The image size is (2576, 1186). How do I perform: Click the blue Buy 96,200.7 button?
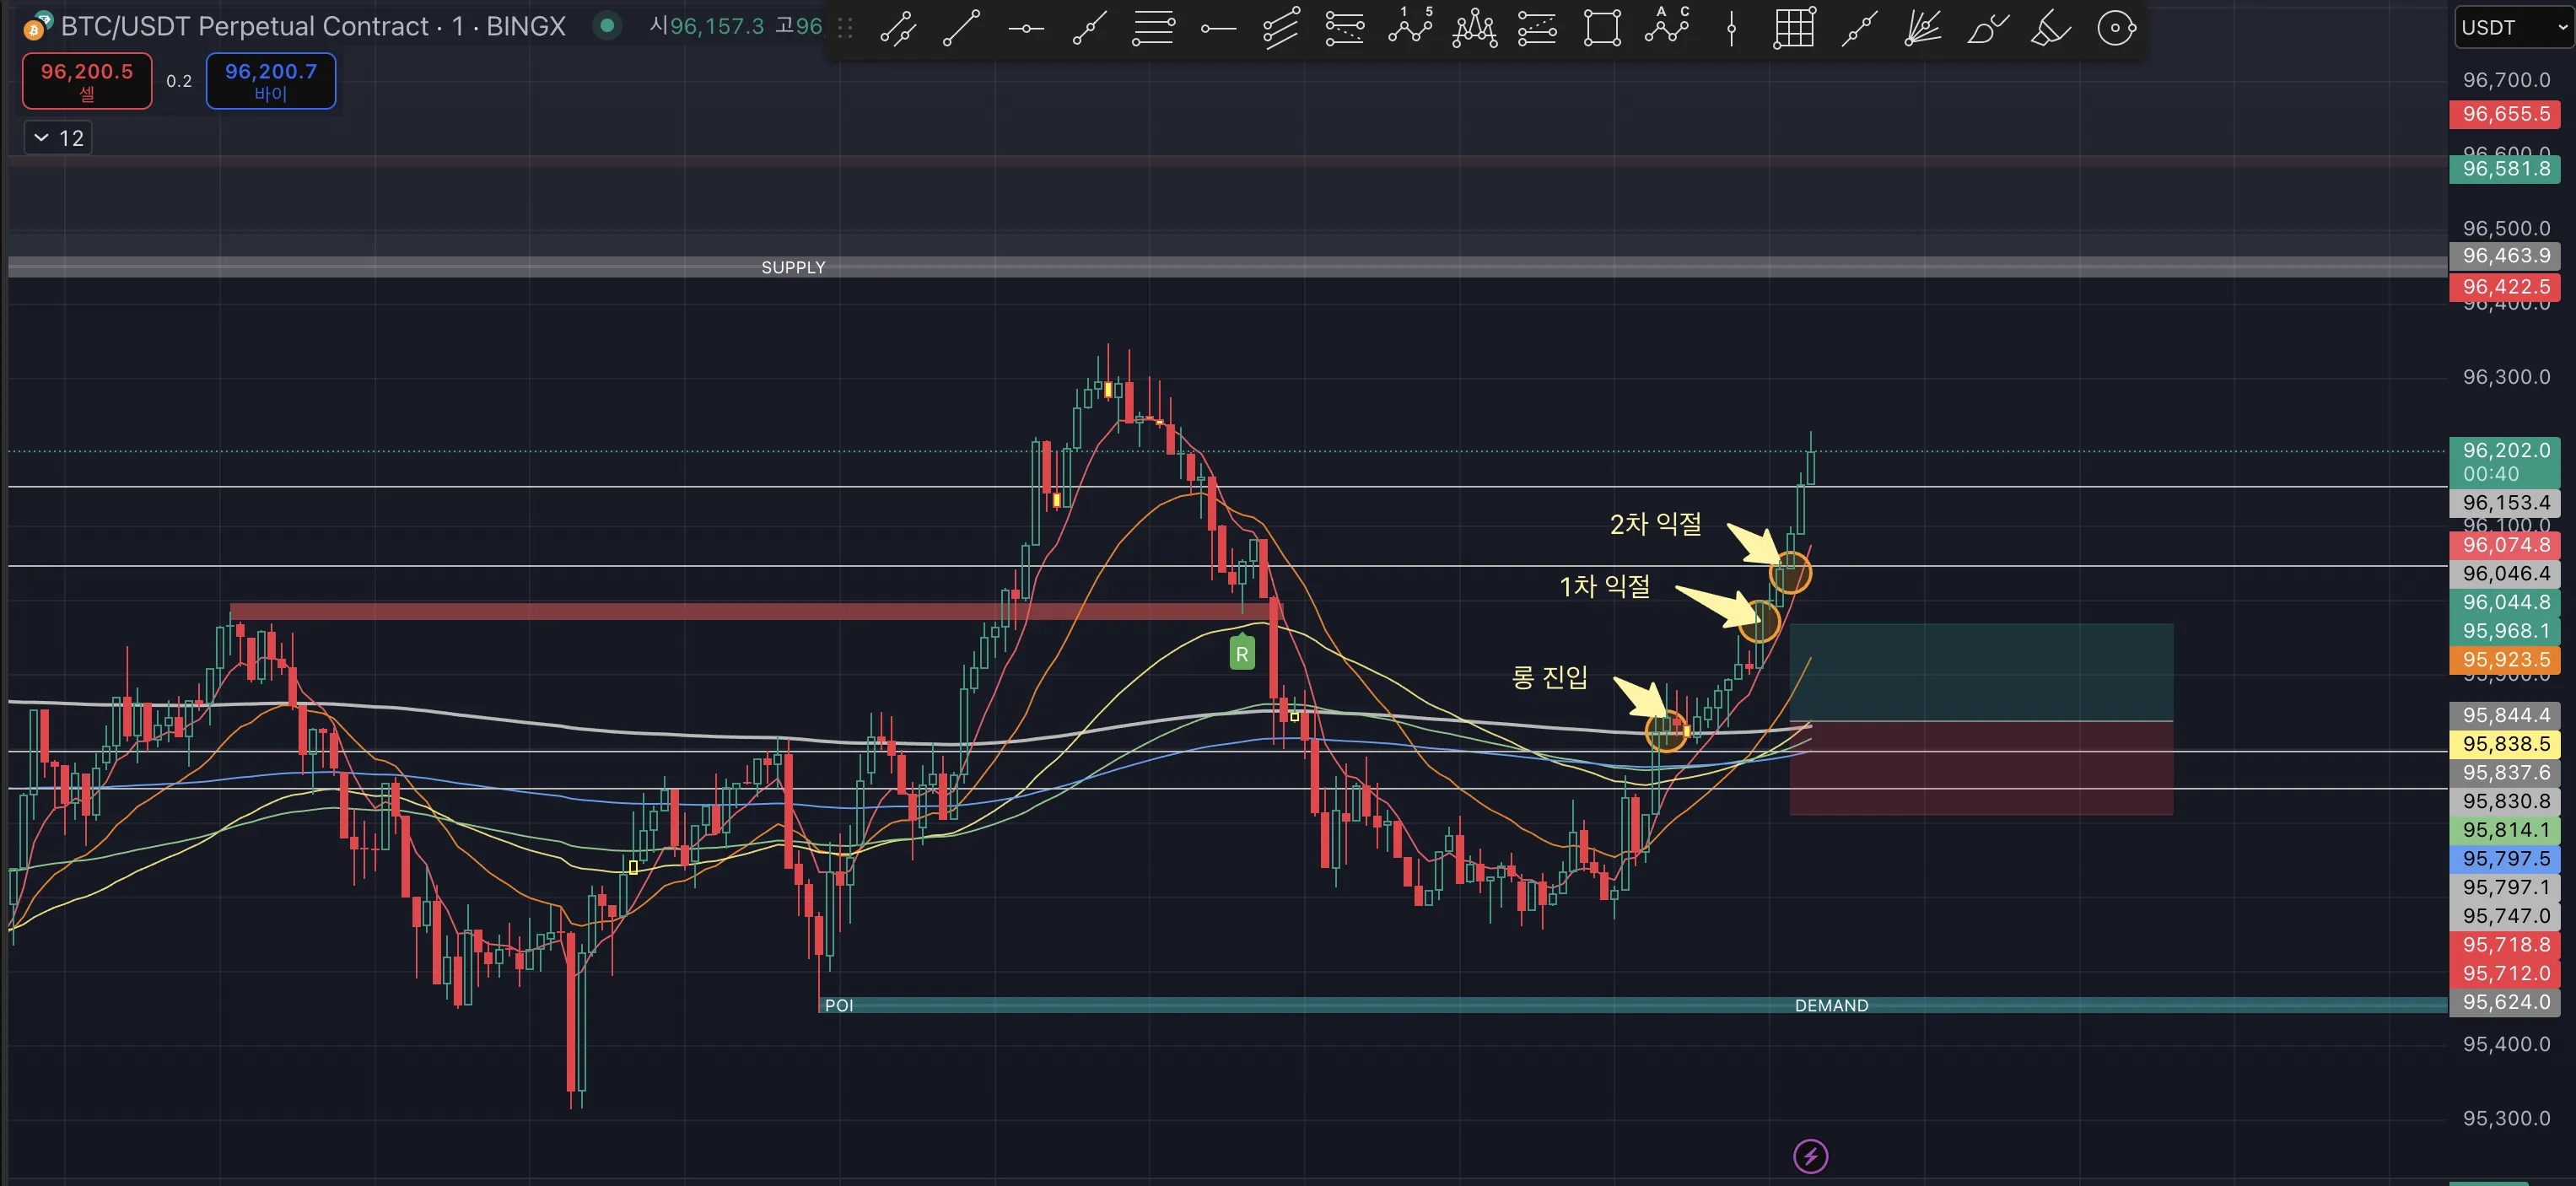click(x=270, y=80)
